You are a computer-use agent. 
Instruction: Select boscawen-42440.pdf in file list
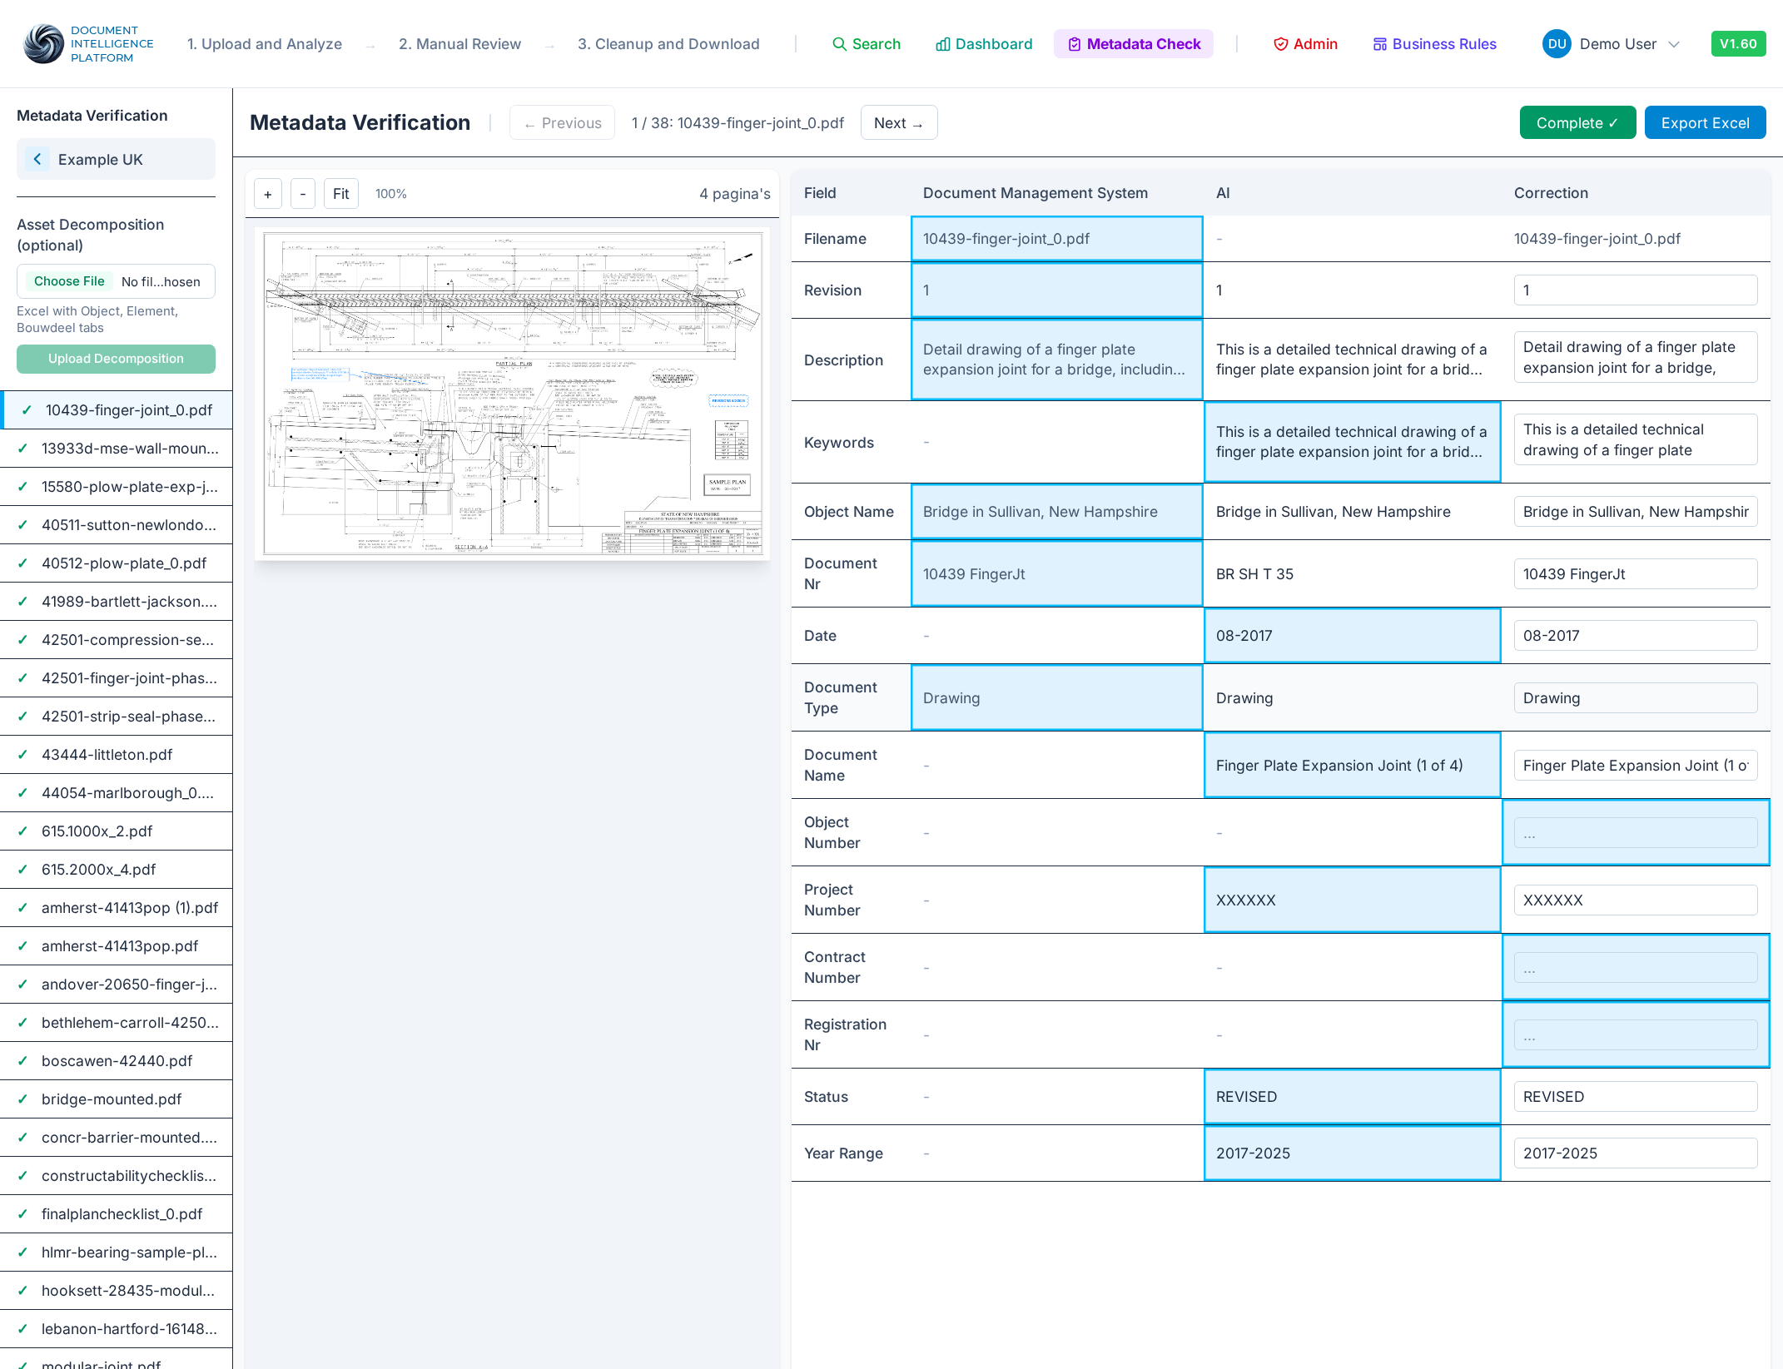point(117,1061)
